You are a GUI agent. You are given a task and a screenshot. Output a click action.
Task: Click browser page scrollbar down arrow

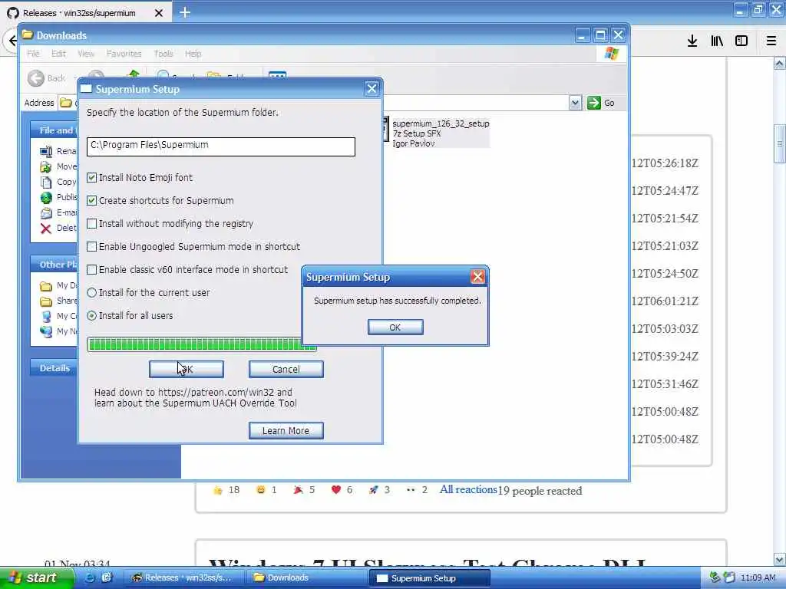coord(780,559)
